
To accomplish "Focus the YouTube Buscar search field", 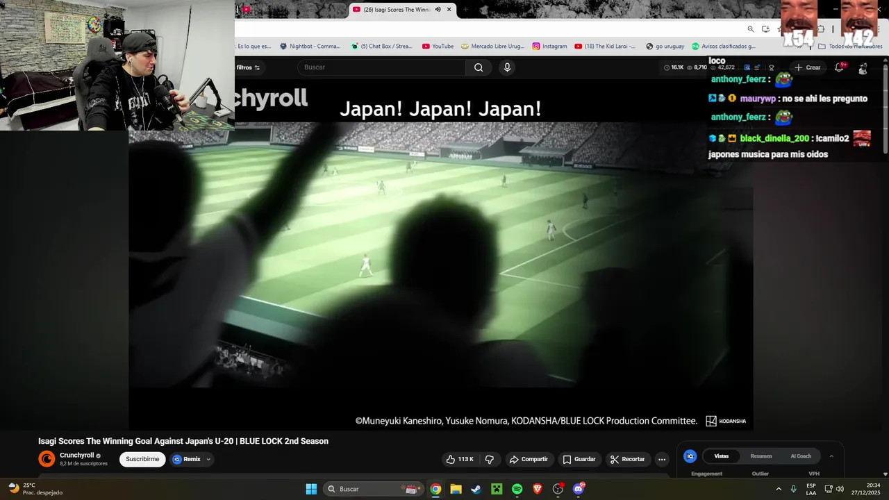I will tap(381, 67).
